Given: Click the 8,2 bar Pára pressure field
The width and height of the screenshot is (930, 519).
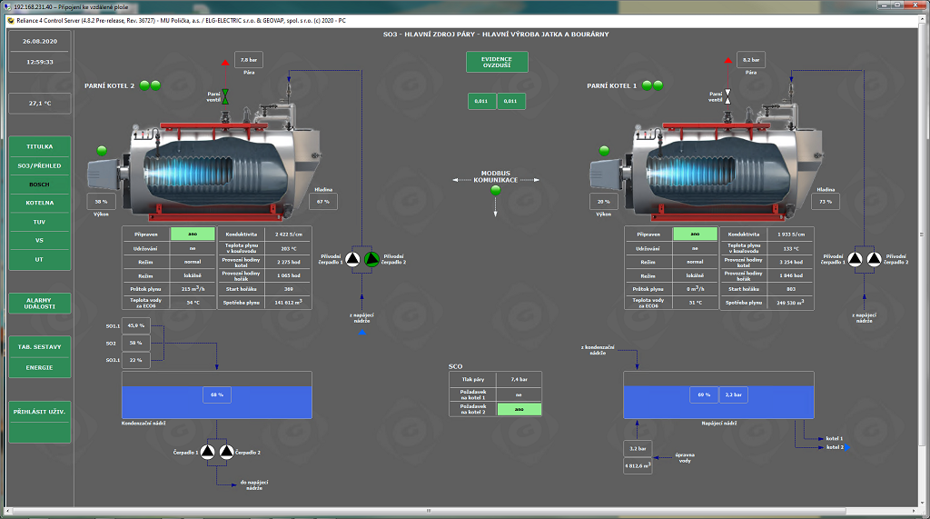Looking at the screenshot, I should coord(748,59).
